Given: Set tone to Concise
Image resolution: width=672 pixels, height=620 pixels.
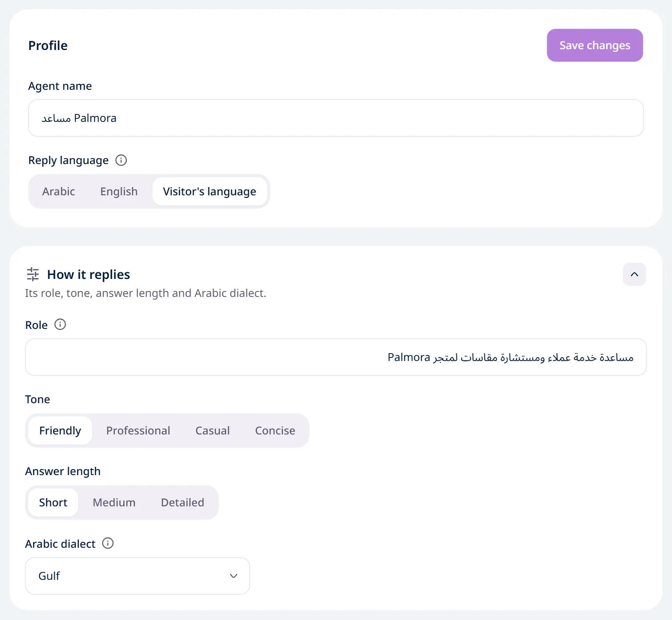Looking at the screenshot, I should click(x=275, y=431).
